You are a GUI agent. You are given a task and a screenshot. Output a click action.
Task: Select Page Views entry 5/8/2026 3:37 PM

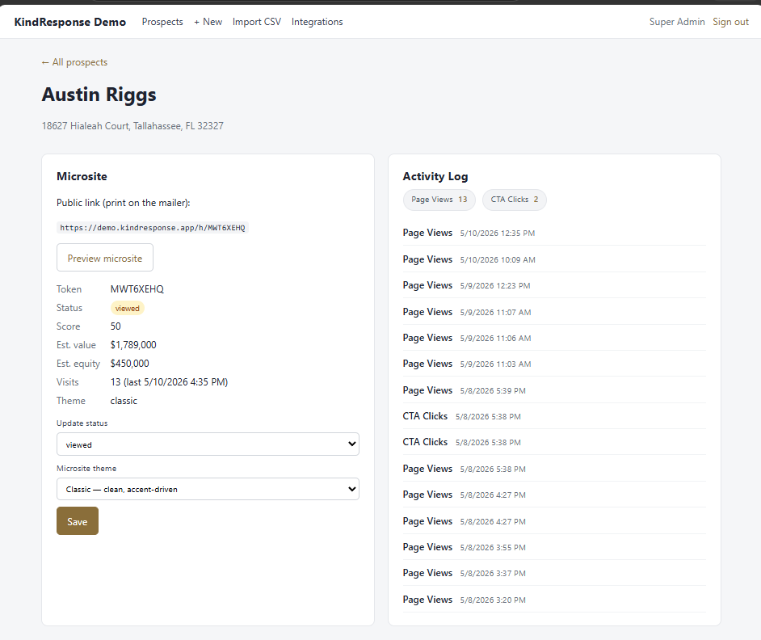(x=553, y=573)
